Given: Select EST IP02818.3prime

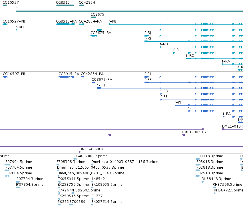Looking at the screenshot, I should tap(209, 167).
